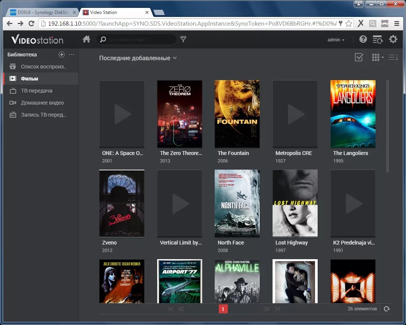The image size is (406, 325).
Task: Toggle multi-select checkbox mode icon
Action: 359,57
